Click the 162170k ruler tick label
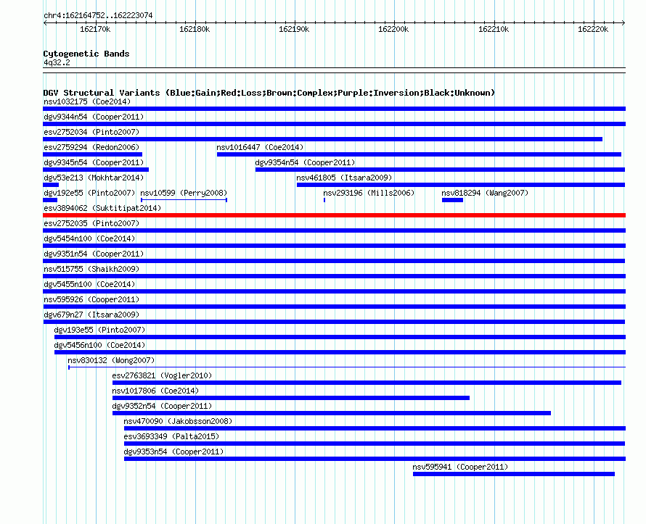The width and height of the screenshot is (646, 524). [x=95, y=29]
